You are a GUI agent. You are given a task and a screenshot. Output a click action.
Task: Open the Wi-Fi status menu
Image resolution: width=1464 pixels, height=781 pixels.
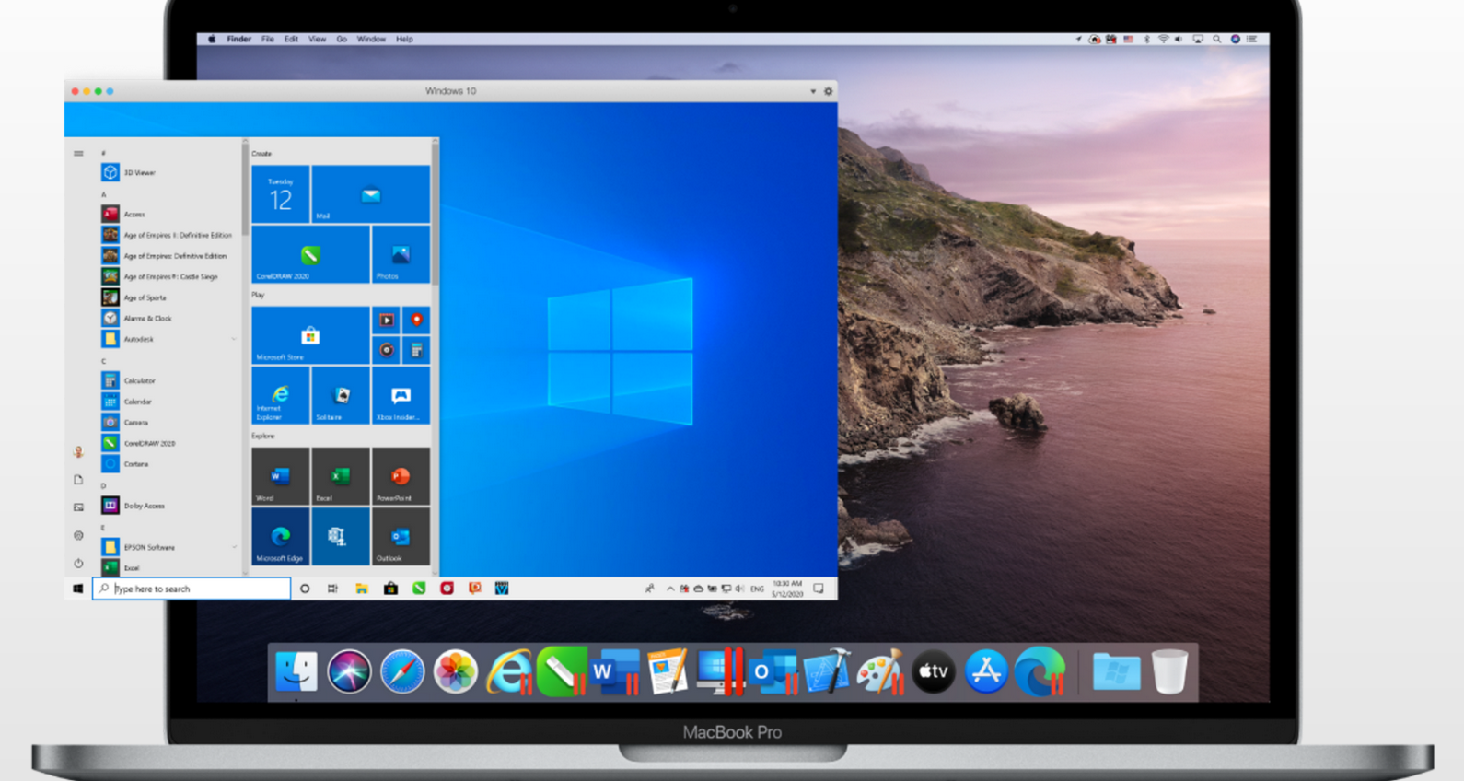[1163, 40]
